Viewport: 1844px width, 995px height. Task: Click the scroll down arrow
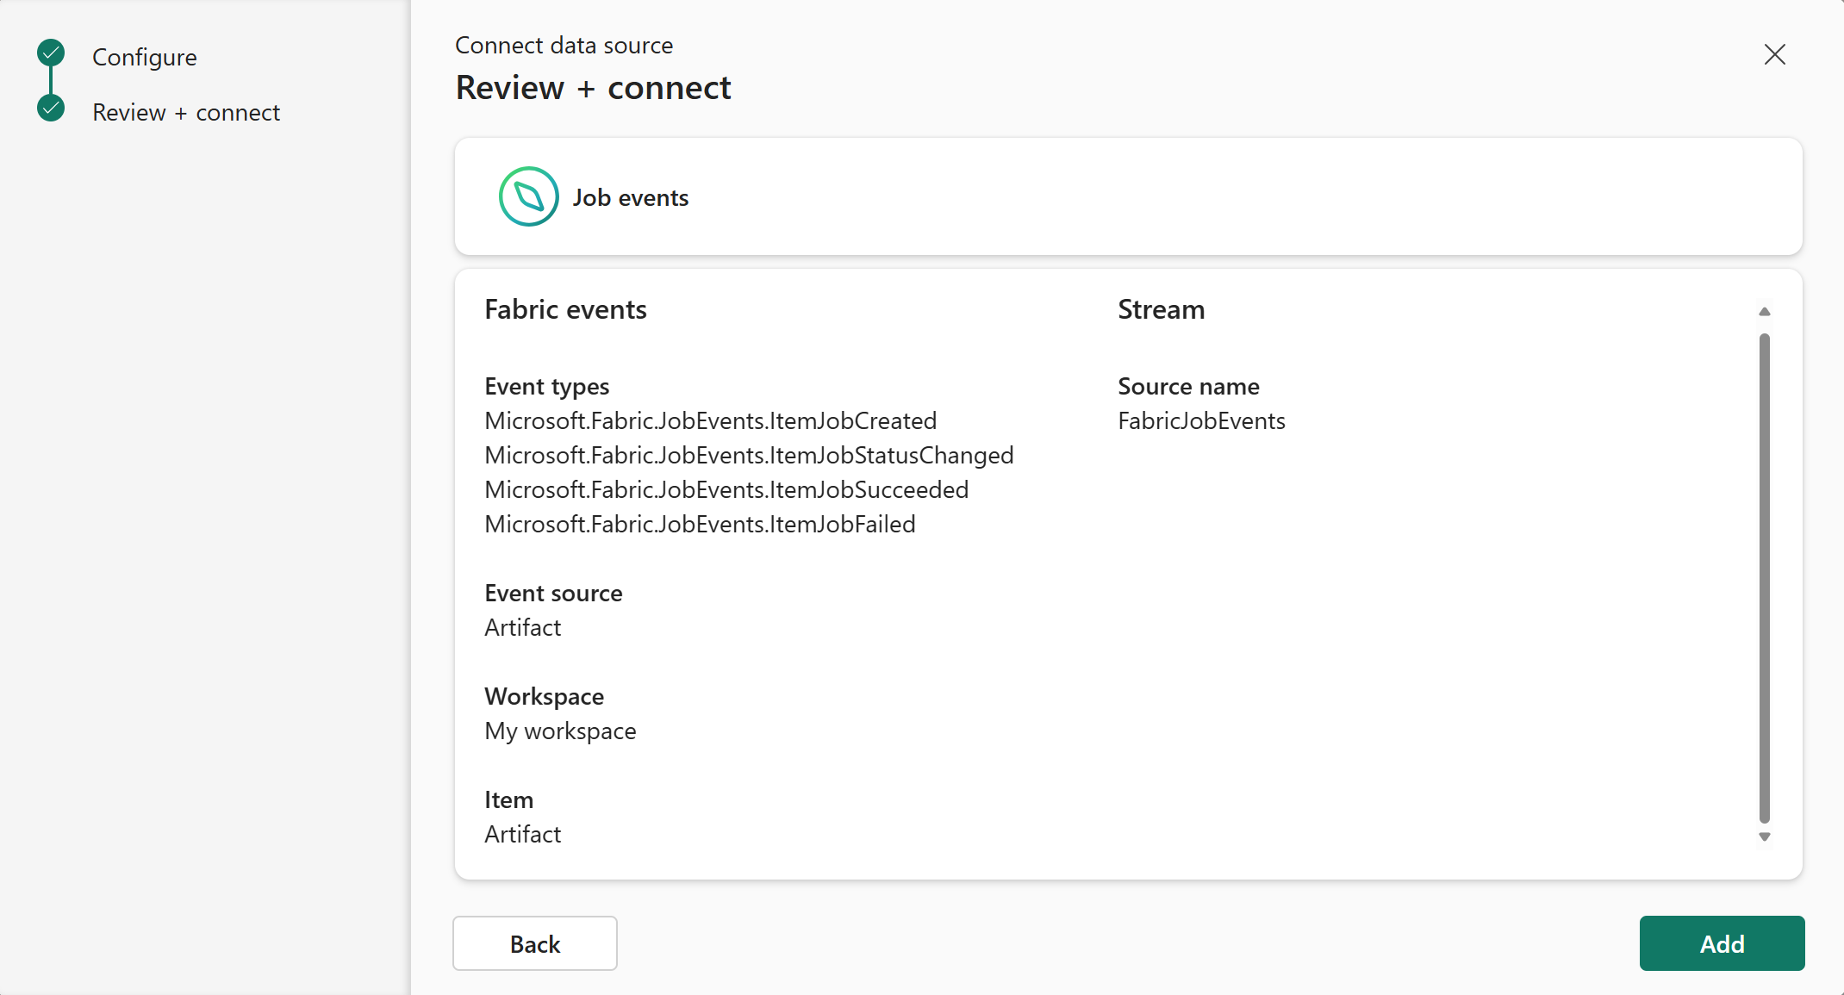coord(1764,836)
